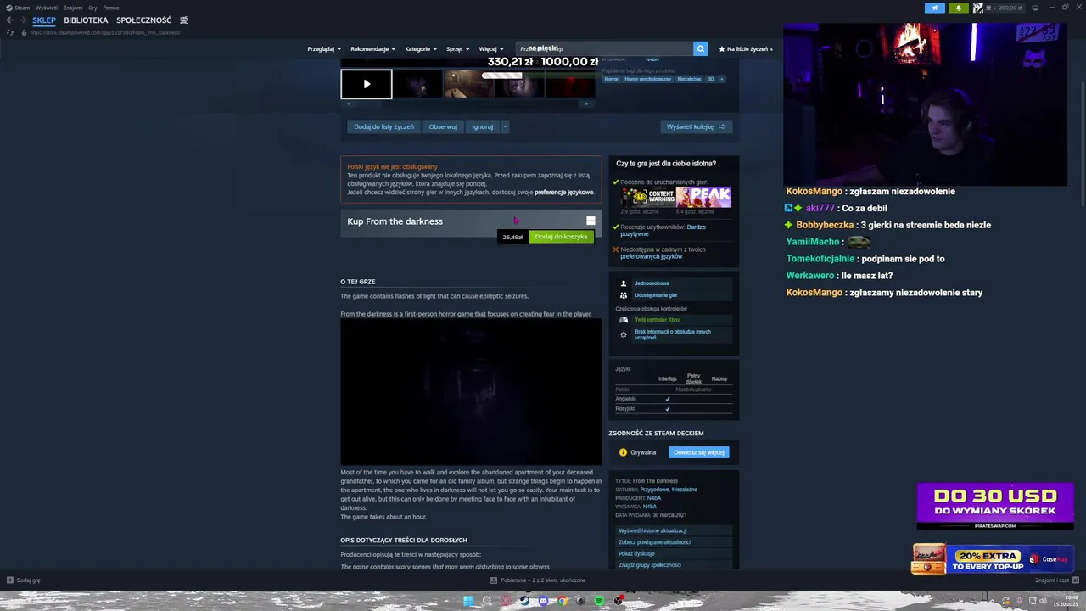The image size is (1086, 611).
Task: Click the Ignoruj button
Action: click(x=483, y=126)
